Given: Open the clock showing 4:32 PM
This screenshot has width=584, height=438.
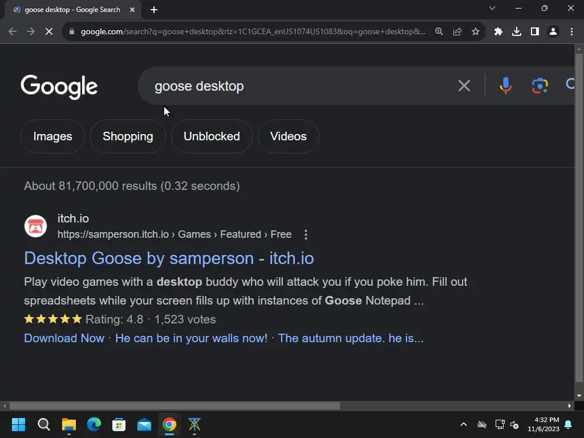Looking at the screenshot, I should [x=544, y=424].
